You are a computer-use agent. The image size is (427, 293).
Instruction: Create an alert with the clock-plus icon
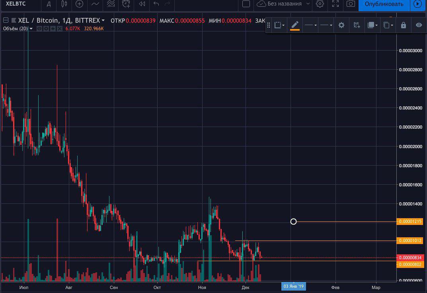126,4
